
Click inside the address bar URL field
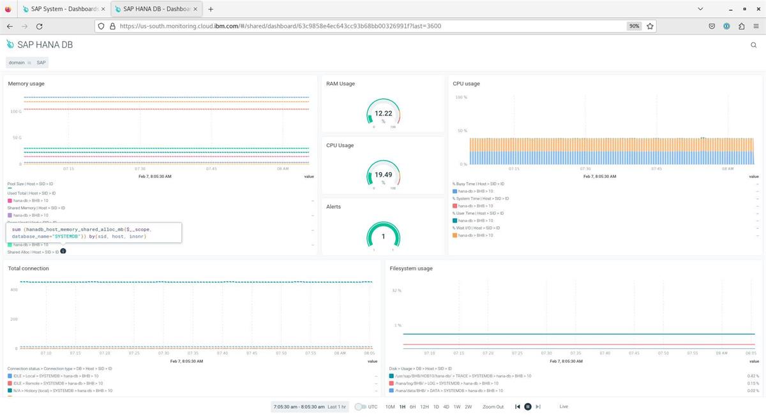click(x=287, y=26)
